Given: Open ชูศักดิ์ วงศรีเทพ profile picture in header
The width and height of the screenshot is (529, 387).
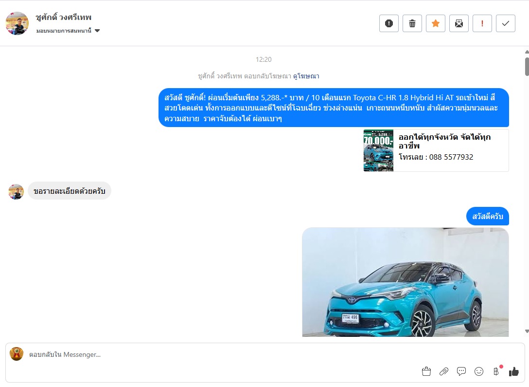Looking at the screenshot, I should 17,23.
